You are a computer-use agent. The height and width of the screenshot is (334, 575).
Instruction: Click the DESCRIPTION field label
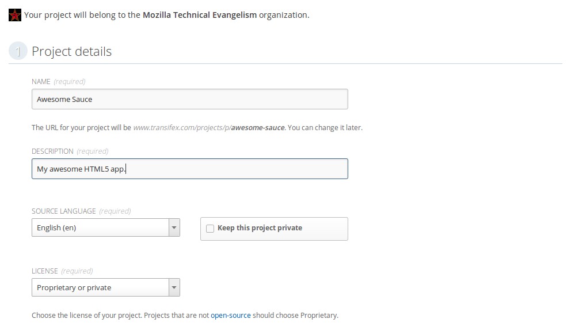[x=52, y=151]
